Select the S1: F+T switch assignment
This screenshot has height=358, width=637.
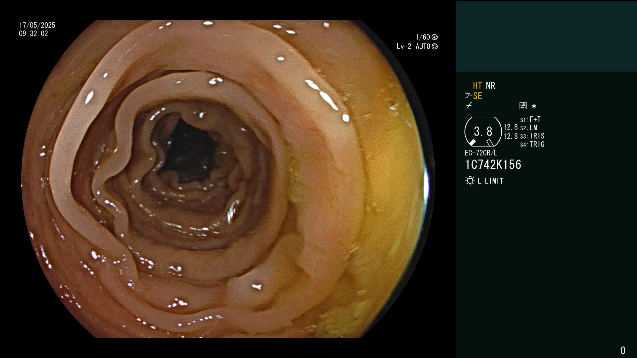tap(530, 119)
